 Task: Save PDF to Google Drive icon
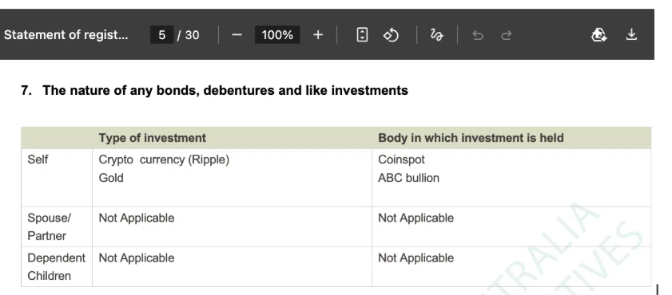pos(598,34)
